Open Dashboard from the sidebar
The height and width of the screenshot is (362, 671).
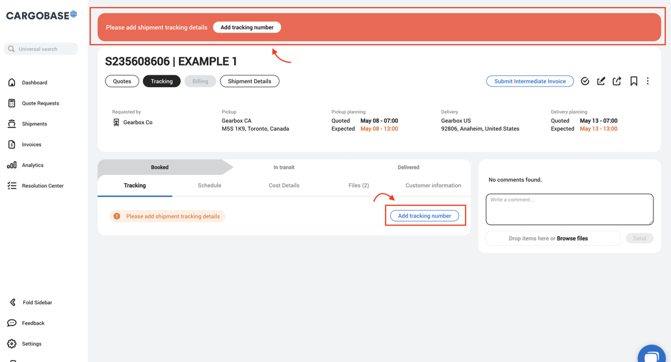coord(34,83)
